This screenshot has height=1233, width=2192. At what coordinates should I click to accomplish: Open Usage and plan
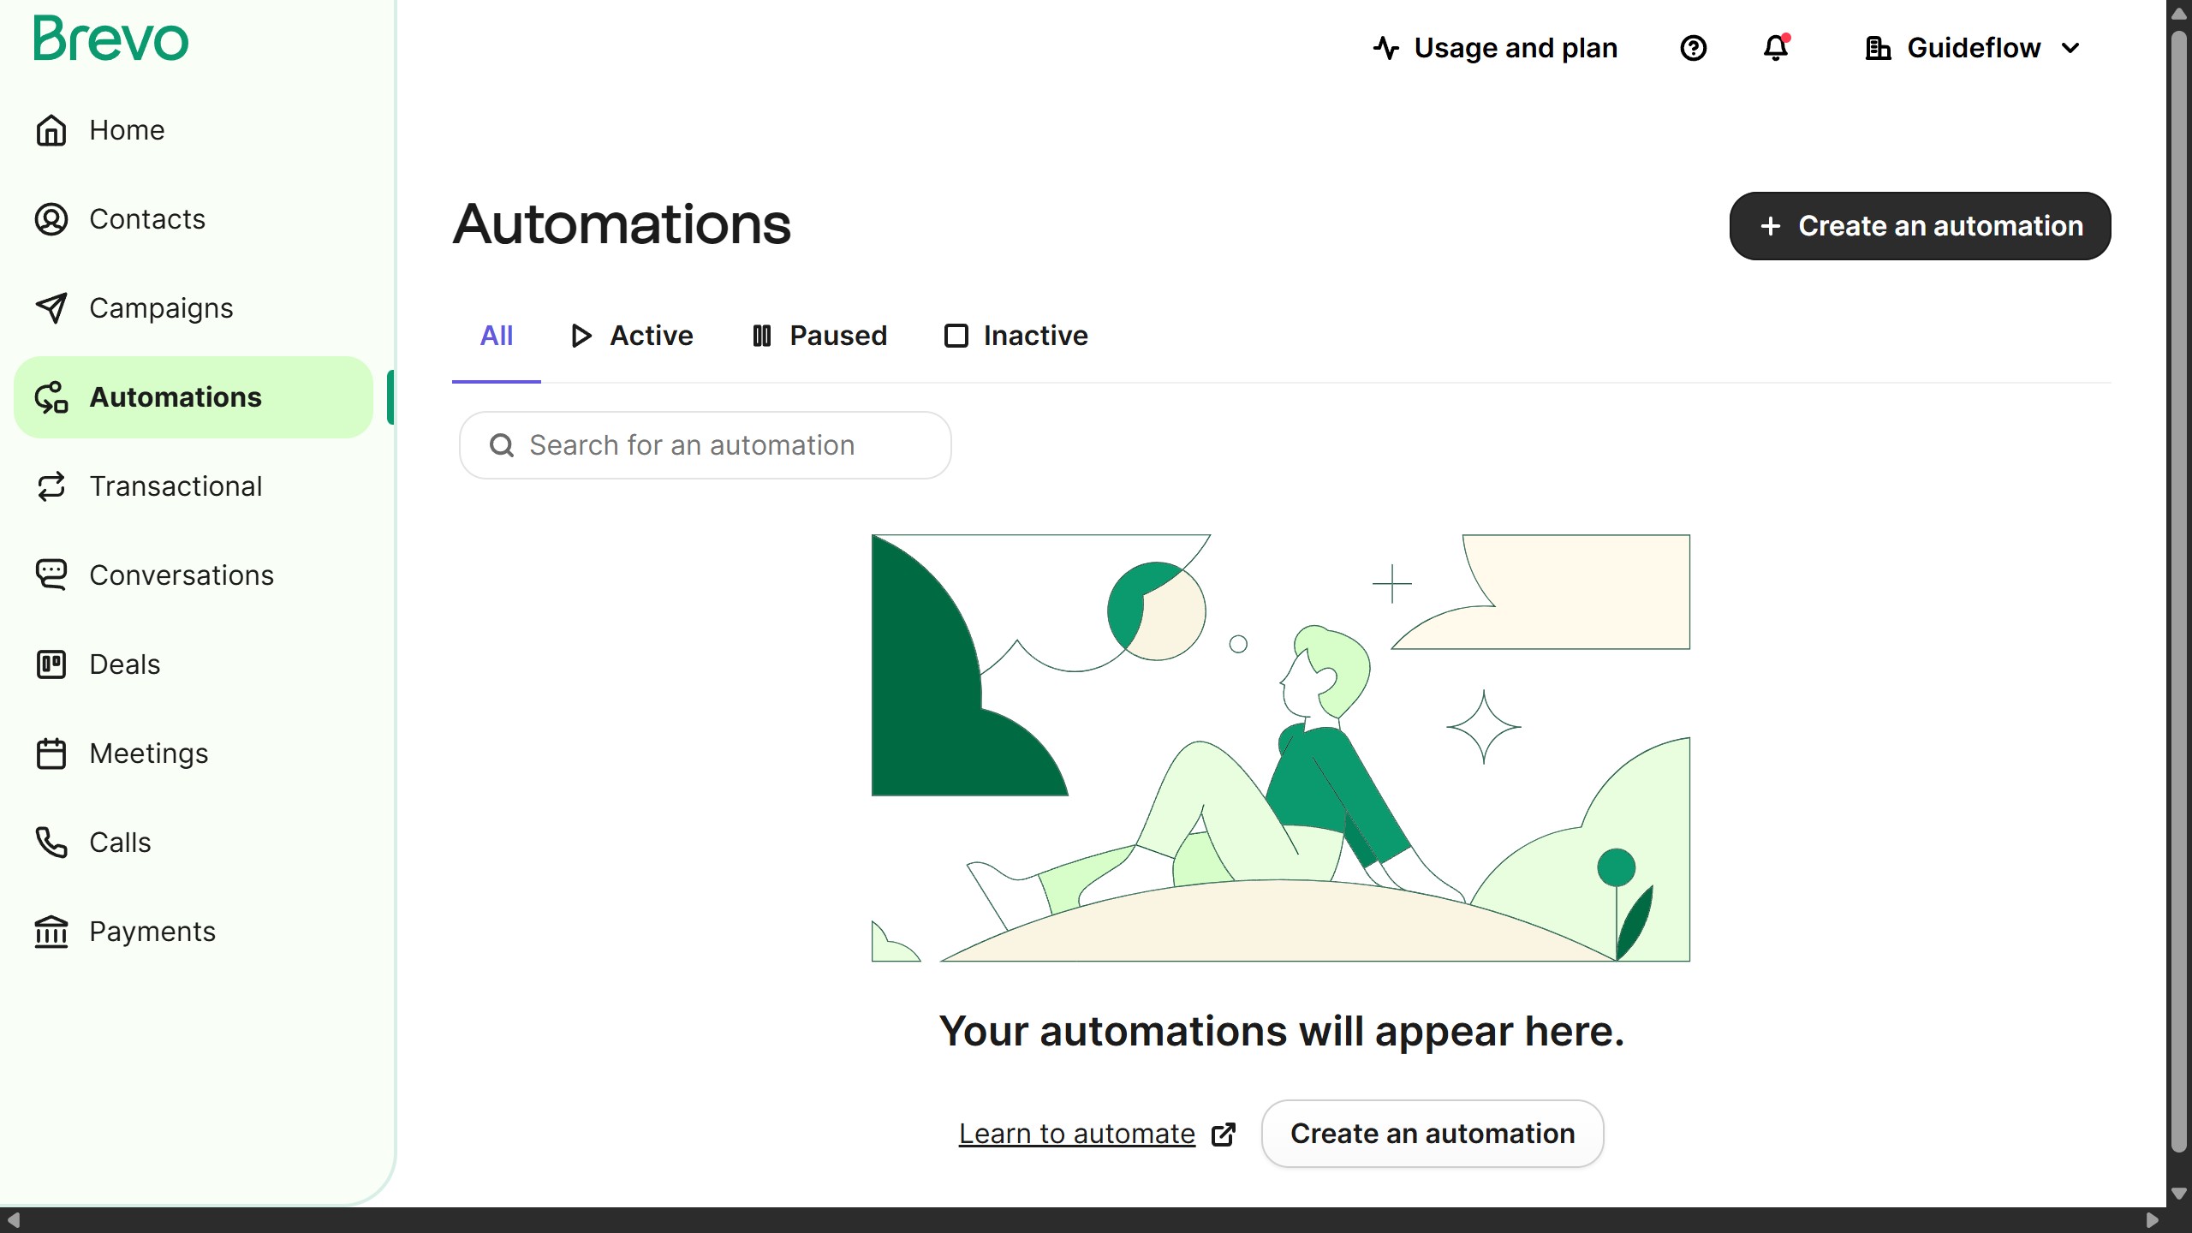coord(1495,48)
